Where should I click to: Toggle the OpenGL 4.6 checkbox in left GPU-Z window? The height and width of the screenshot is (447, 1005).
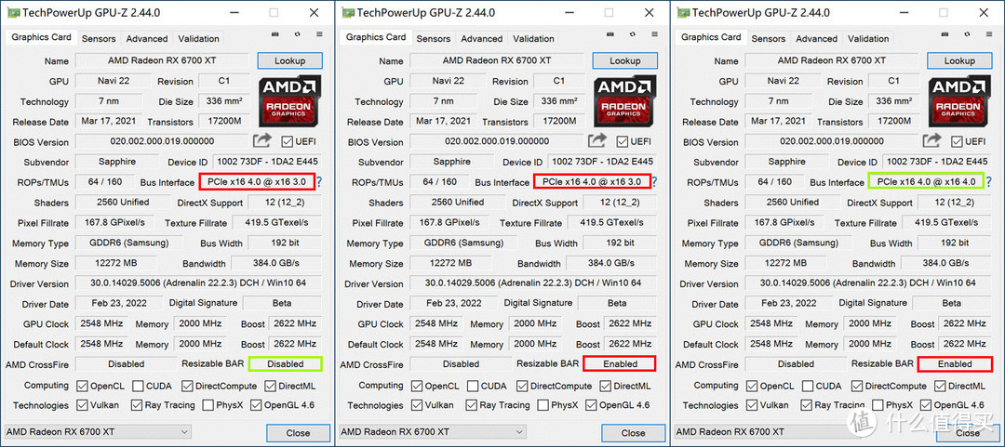pos(256,405)
